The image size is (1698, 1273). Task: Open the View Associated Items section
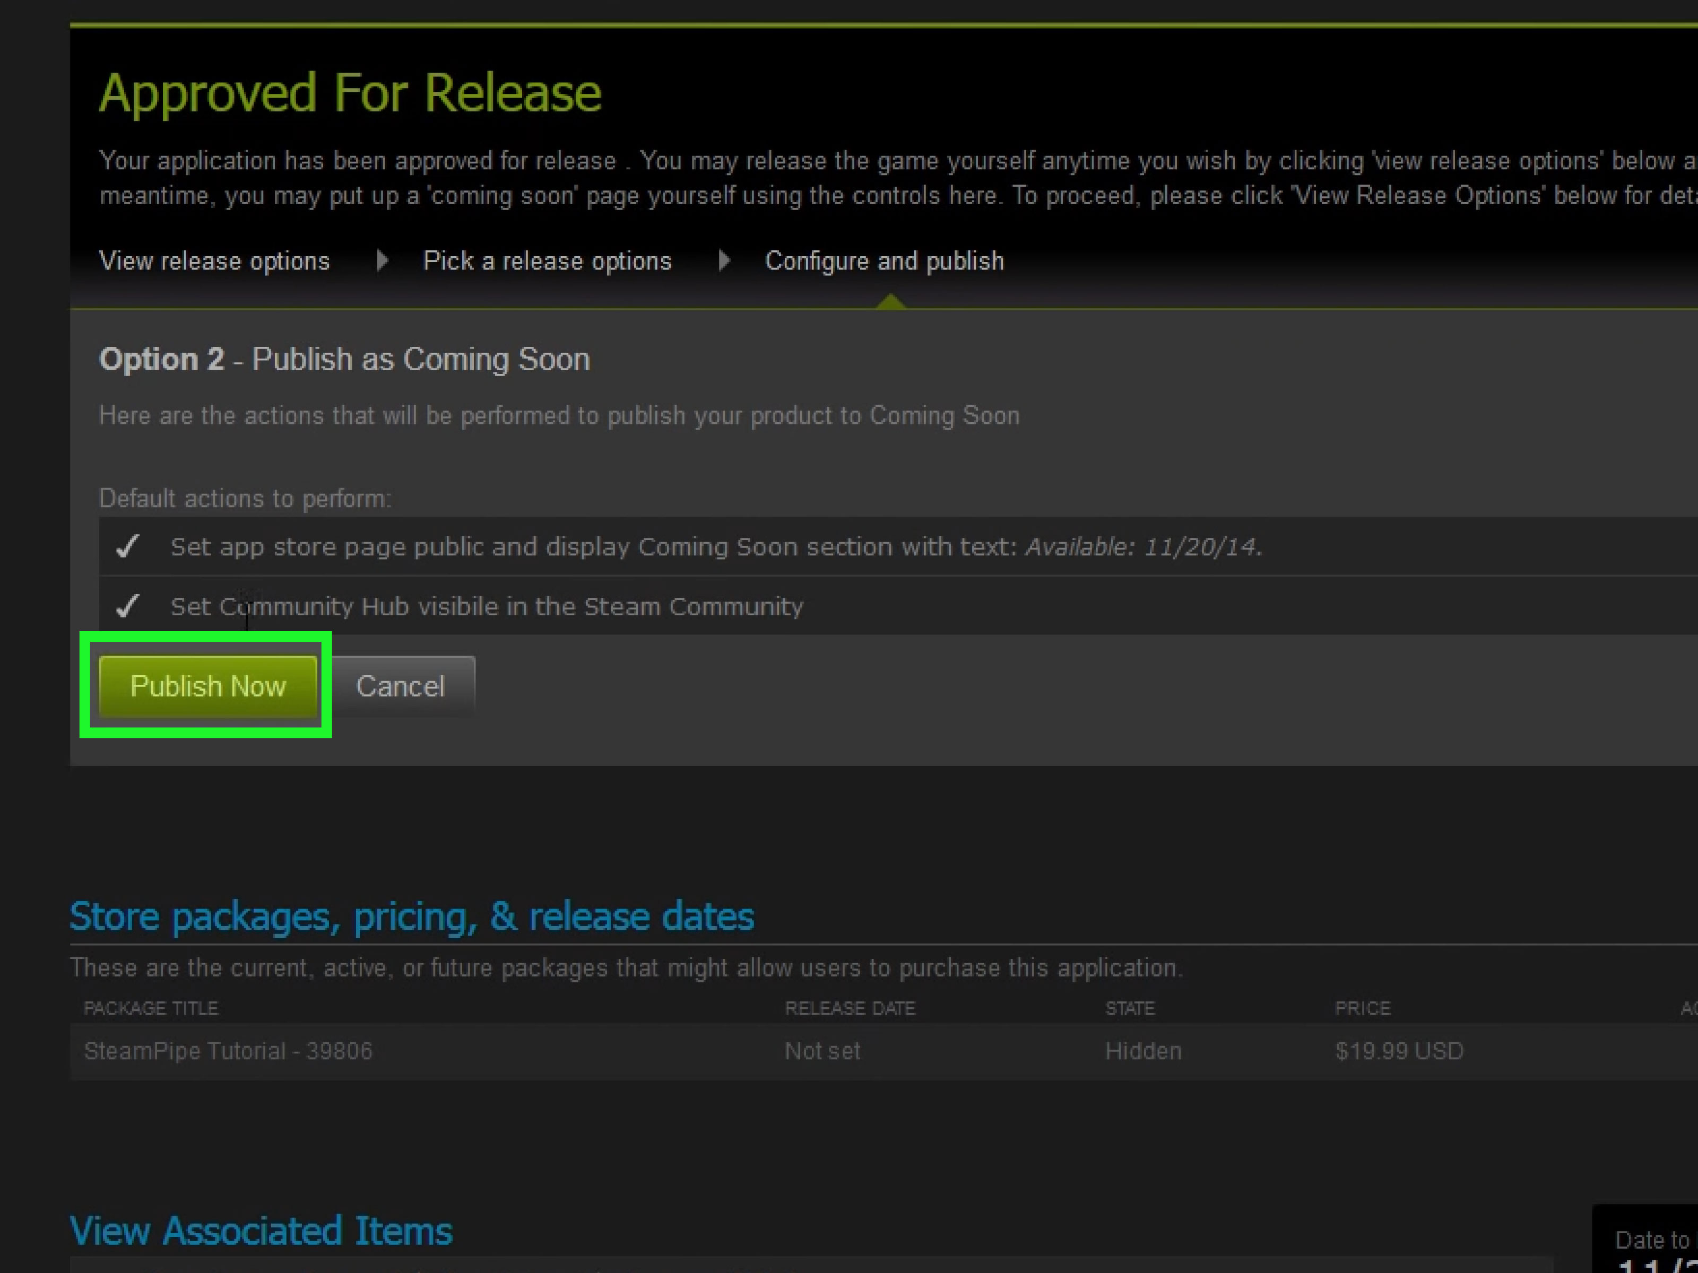[261, 1231]
